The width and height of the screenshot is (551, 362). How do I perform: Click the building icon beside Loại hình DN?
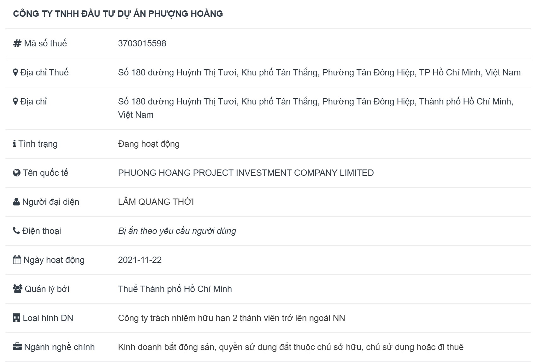click(16, 318)
